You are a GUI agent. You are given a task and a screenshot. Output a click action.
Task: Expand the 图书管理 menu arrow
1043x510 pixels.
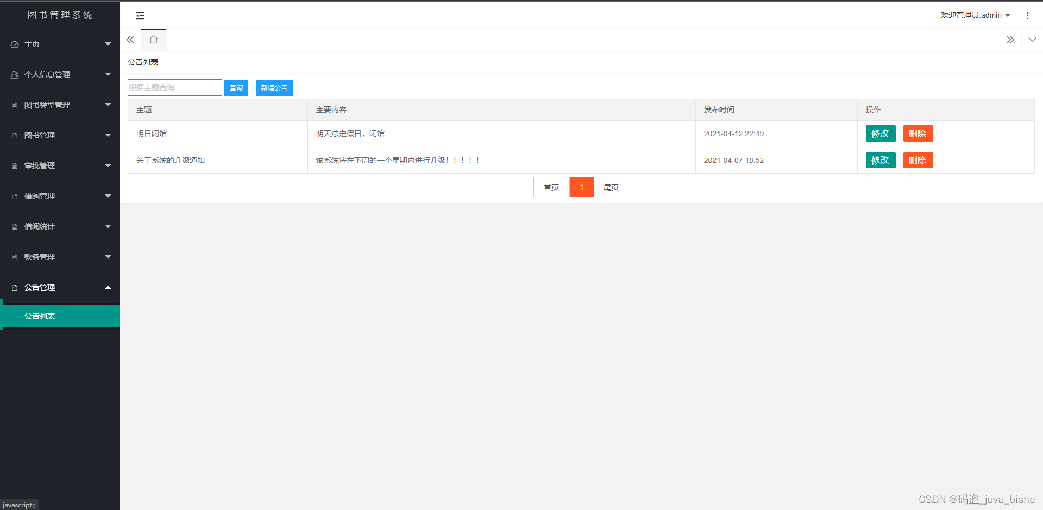(x=108, y=135)
